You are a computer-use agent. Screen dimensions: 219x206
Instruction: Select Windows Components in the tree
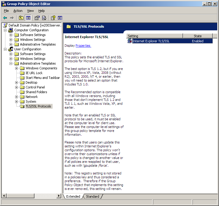coord(41,68)
